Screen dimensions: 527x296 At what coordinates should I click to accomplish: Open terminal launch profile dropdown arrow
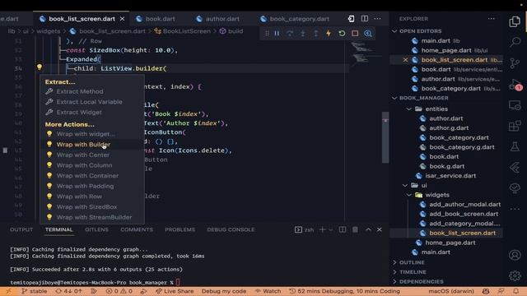[x=331, y=230]
